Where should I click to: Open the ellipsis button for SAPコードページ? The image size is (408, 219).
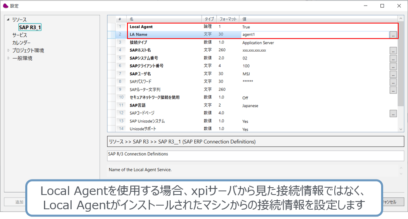(393, 114)
